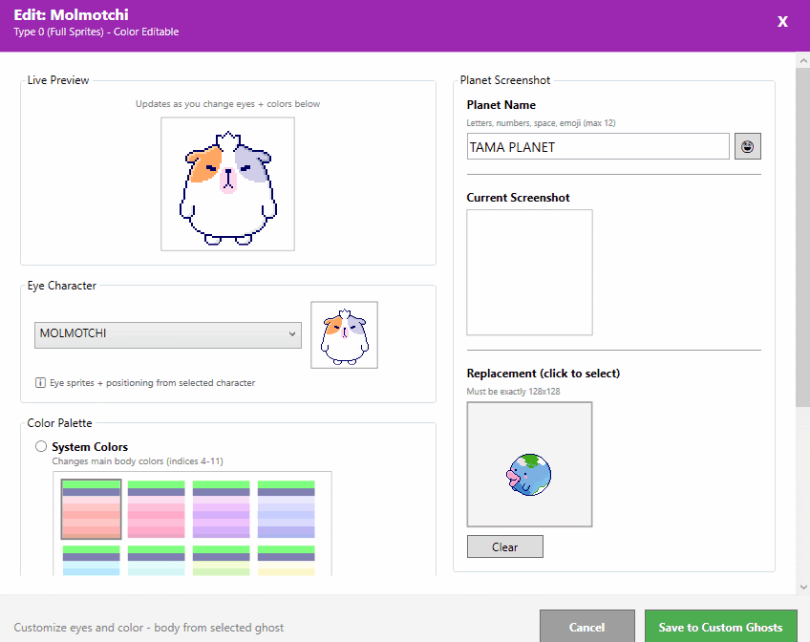This screenshot has width=810, height=642.
Task: Choose the pale yellow palette in second row
Action: click(286, 560)
